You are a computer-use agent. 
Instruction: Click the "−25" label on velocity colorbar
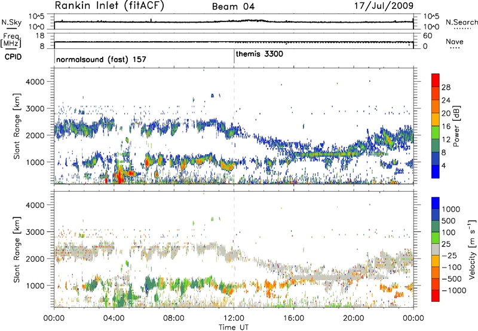449,255
